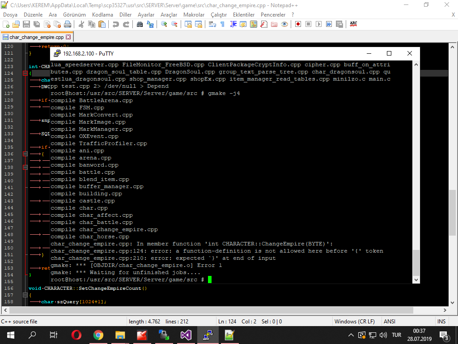Toggle INS insert mode in status bar
This screenshot has width=458, height=344.
click(x=441, y=322)
